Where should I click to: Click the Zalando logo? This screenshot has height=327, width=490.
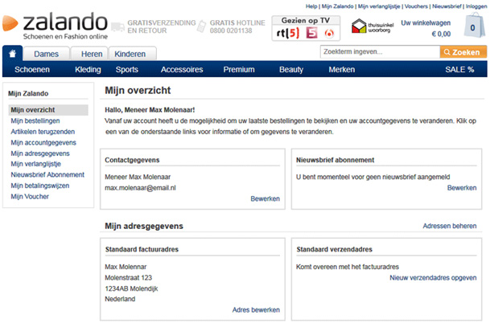[x=55, y=26]
